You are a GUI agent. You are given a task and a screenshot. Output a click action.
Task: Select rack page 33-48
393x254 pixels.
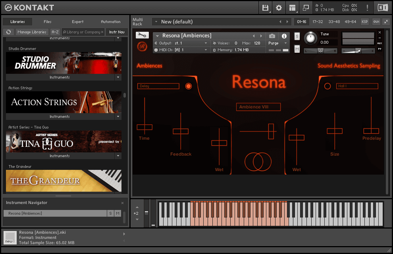[x=334, y=22]
